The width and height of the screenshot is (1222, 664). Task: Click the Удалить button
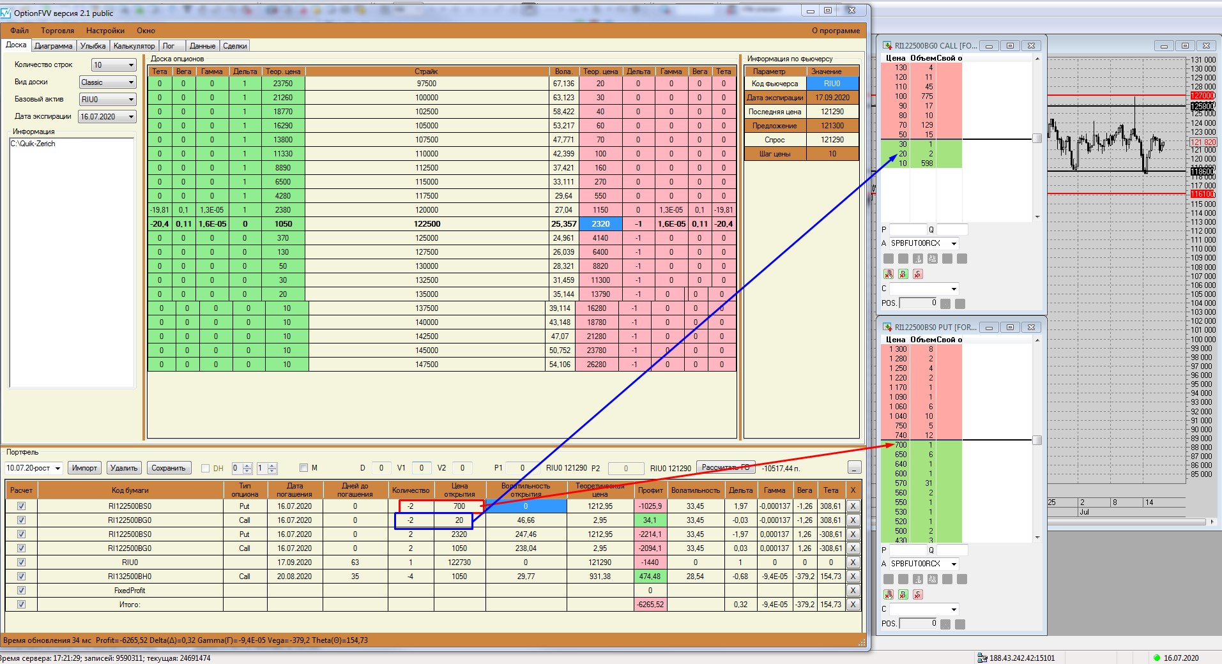pos(124,468)
